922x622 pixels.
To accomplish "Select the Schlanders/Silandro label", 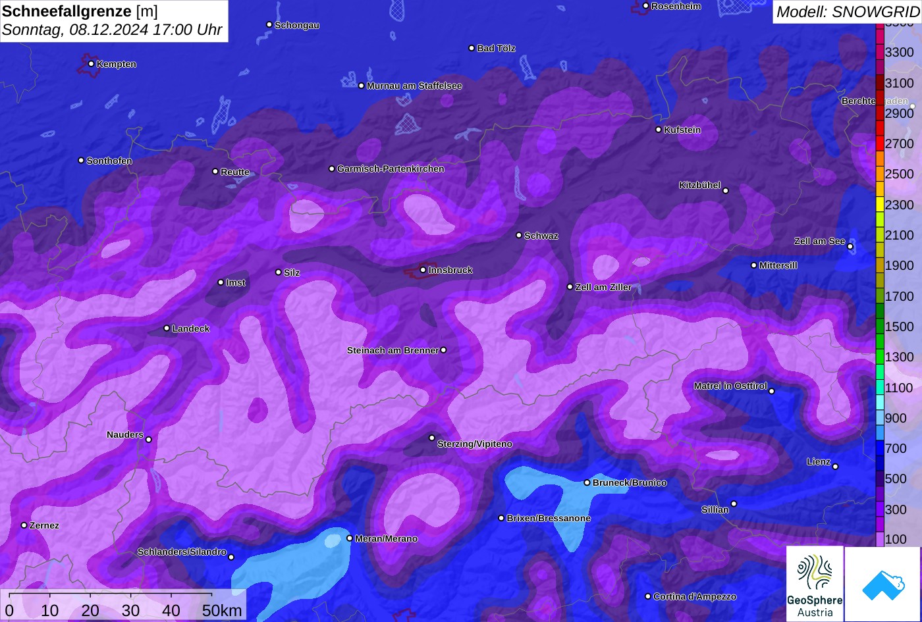I will (x=182, y=552).
